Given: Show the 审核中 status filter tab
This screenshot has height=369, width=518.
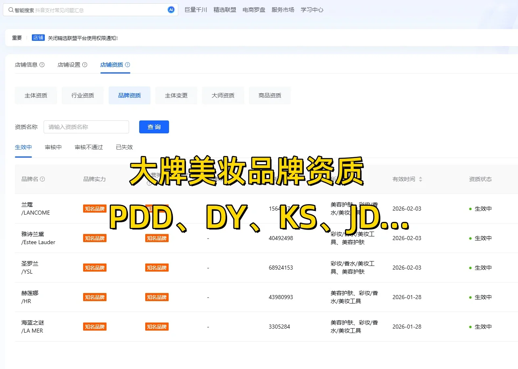Looking at the screenshot, I should (x=53, y=147).
